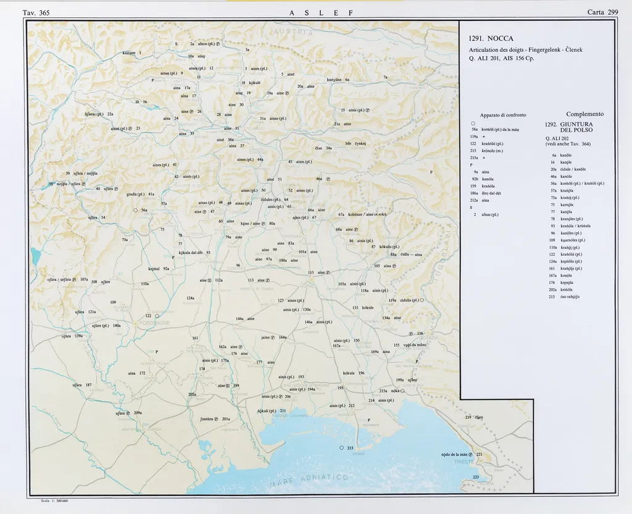The height and width of the screenshot is (514, 632).
Task: Select the "Tav. 365" label
Action: pyautogui.click(x=36, y=12)
